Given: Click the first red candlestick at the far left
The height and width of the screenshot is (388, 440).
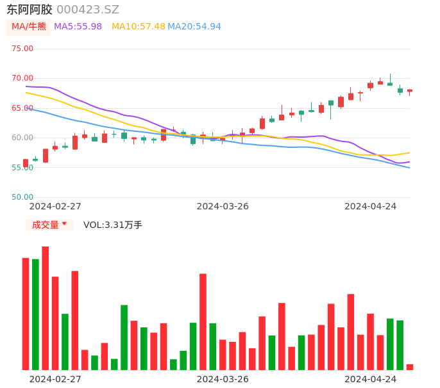Looking at the screenshot, I should point(26,163).
